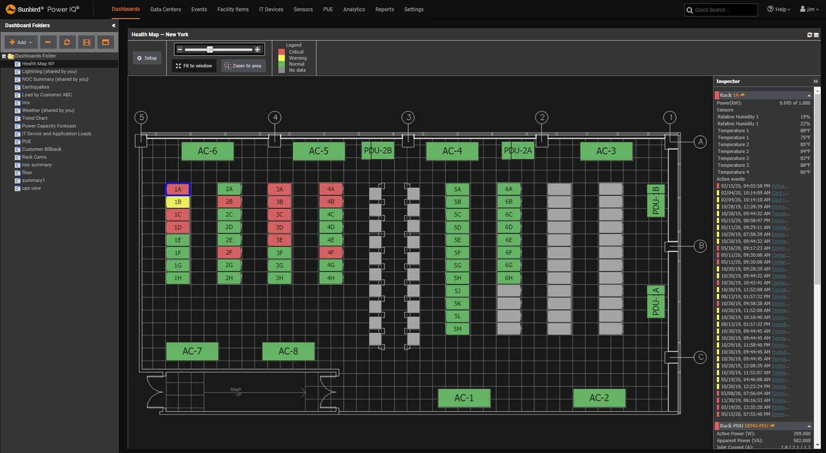This screenshot has width=826, height=453.
Task: Collapse the Rack PDU DEMO-PDU section
Action: point(809,426)
